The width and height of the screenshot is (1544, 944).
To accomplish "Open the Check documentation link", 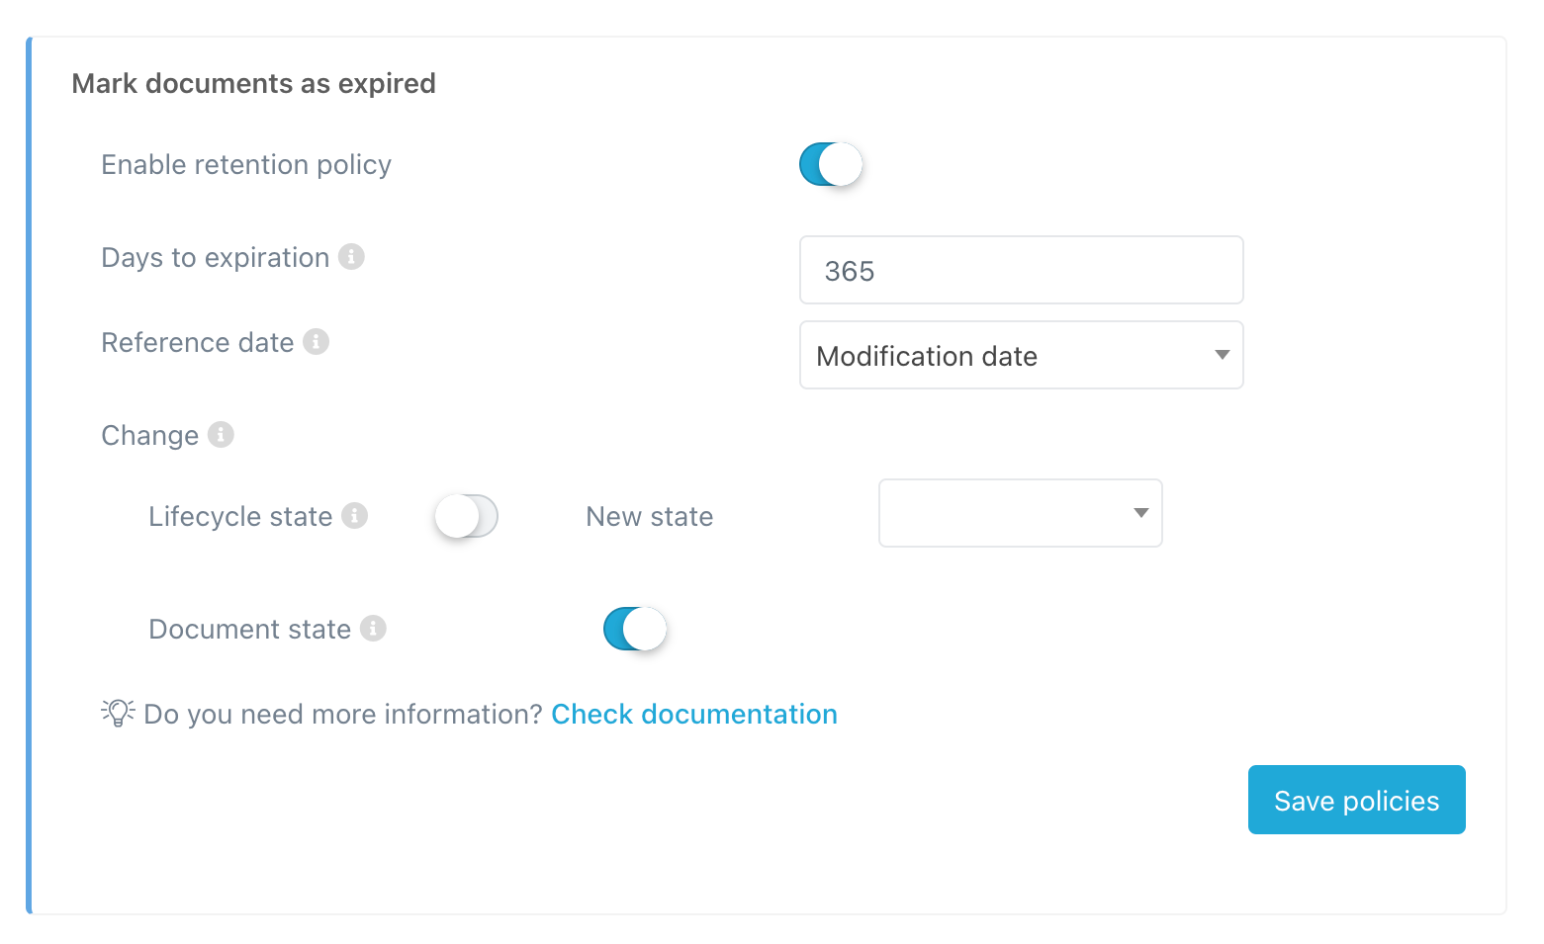I will [693, 714].
